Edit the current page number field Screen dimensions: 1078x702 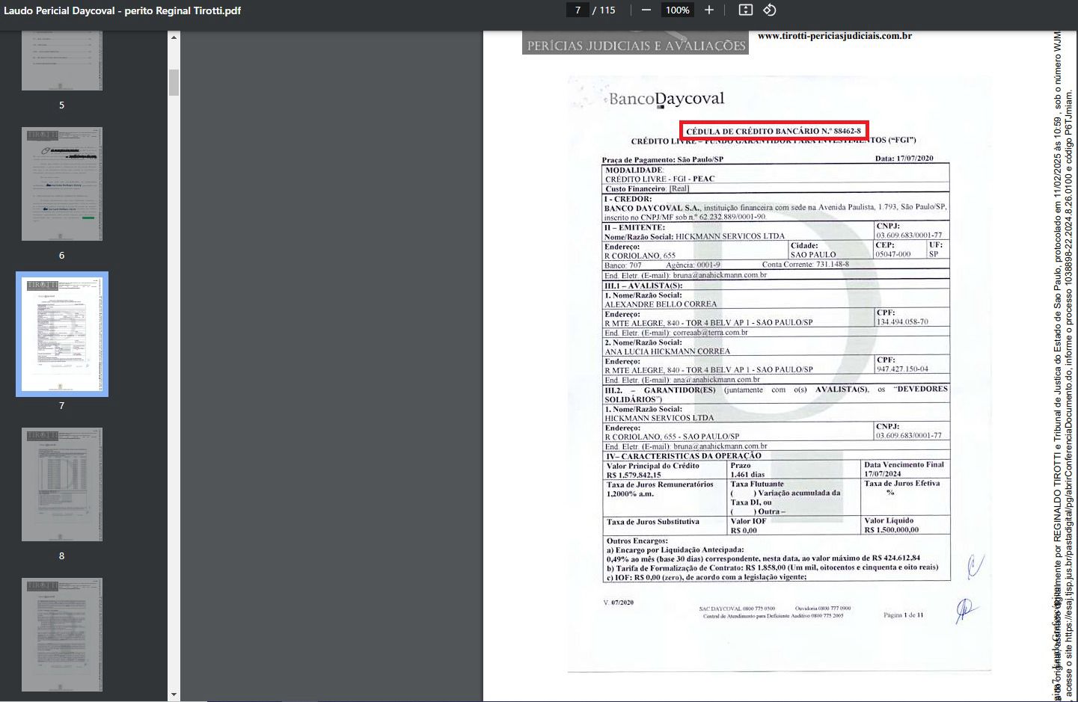click(x=578, y=10)
